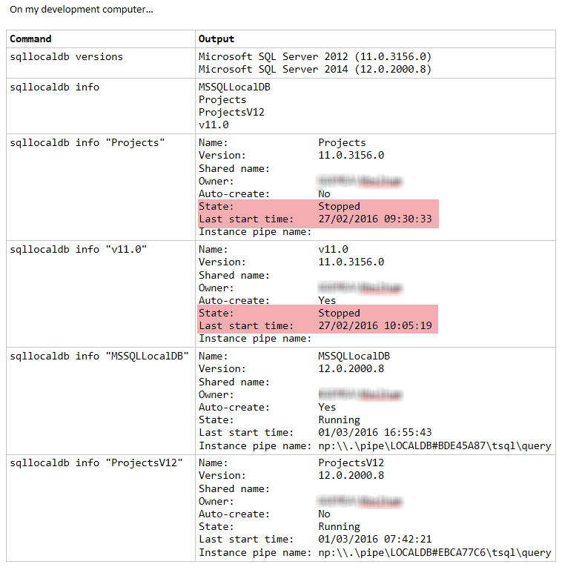
Task: Click the SQL Server 2014 version line
Action: pyautogui.click(x=314, y=69)
